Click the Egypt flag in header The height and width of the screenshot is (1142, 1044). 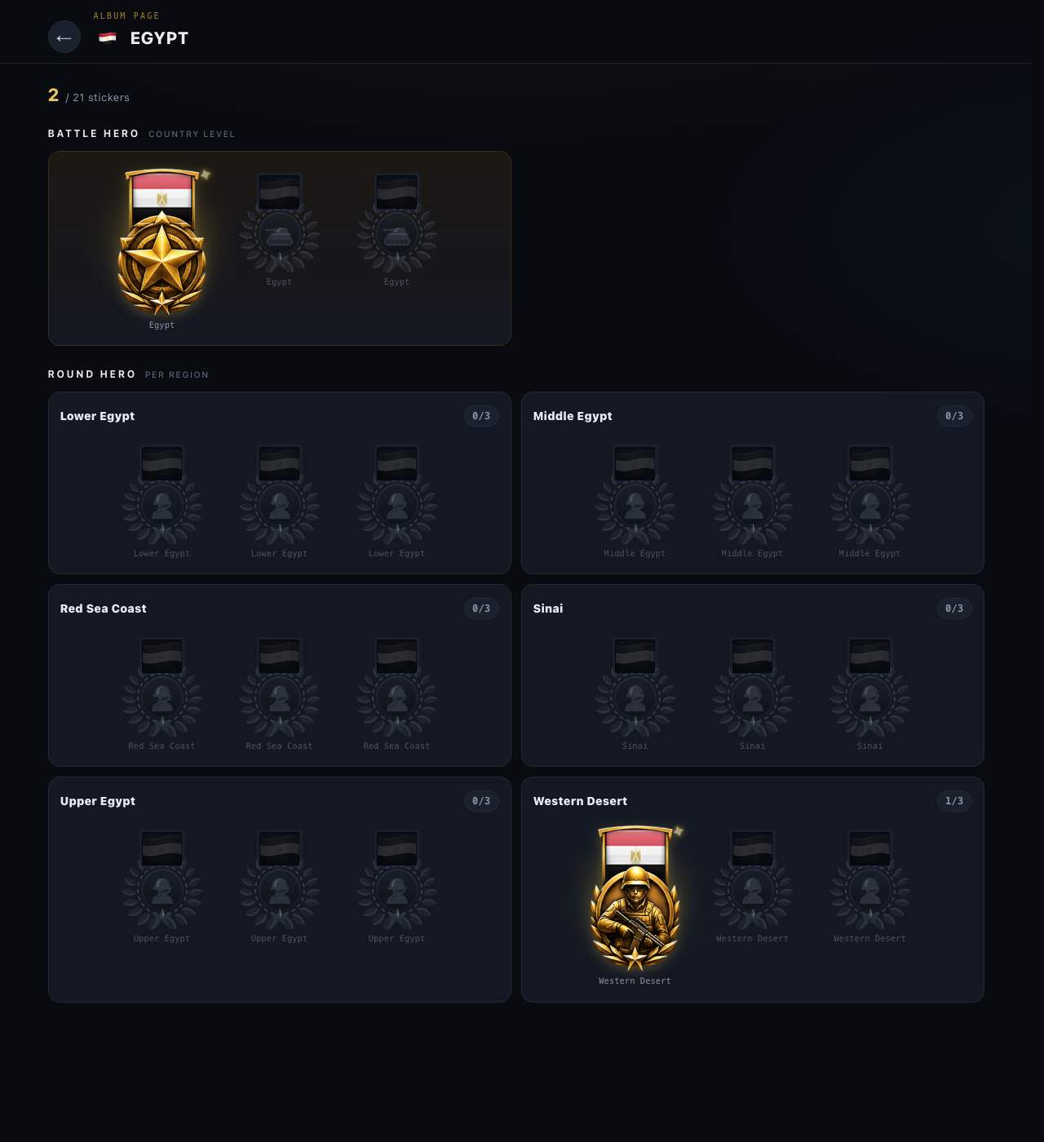click(x=108, y=38)
